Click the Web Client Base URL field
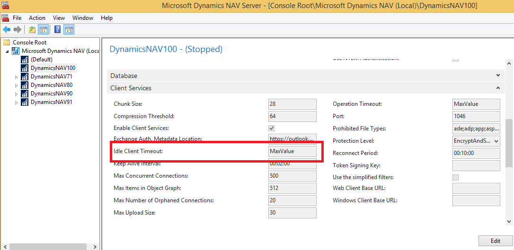Viewport: 514px width, 250px height. pos(476,188)
